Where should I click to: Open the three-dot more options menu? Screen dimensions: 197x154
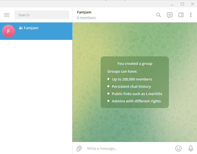pos(191,15)
